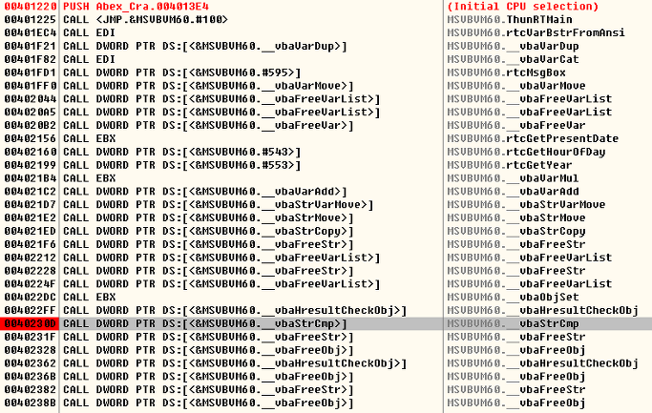Select address 004020A5
Image resolution: width=652 pixels, height=413 pixels.
point(31,113)
